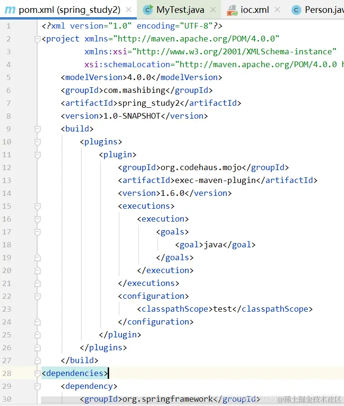This screenshot has width=344, height=406.
Task: Collapse the dependencies block on line 28
Action: click(38, 374)
